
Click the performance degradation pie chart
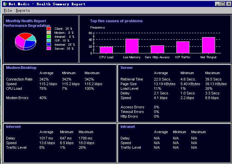25,41
